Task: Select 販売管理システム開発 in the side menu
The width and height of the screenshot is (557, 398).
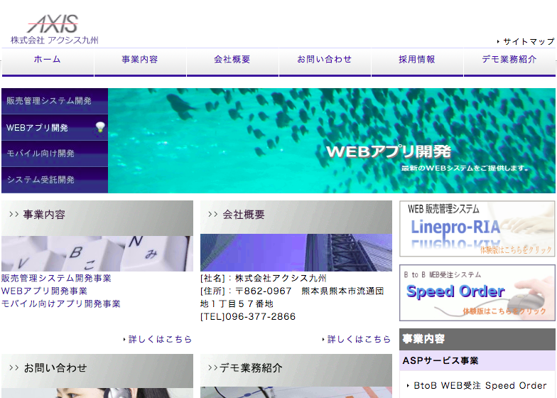Action: 49,101
